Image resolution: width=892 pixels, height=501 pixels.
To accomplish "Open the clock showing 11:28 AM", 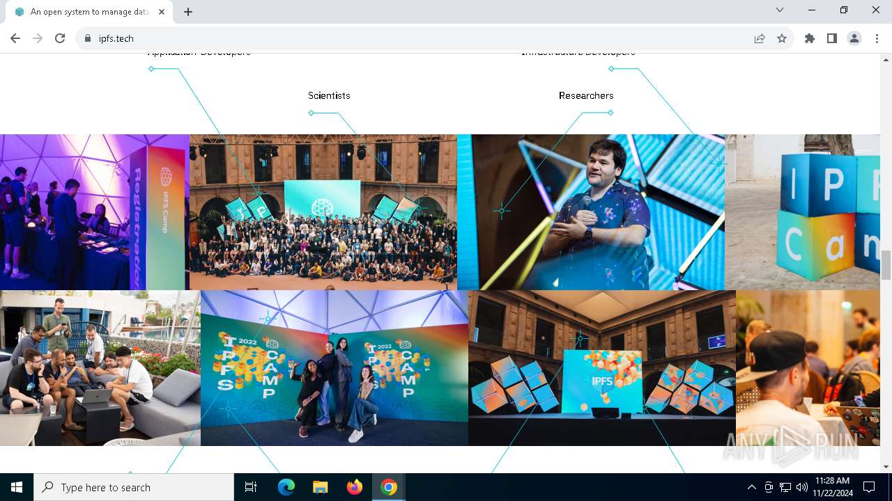I will pos(832,487).
